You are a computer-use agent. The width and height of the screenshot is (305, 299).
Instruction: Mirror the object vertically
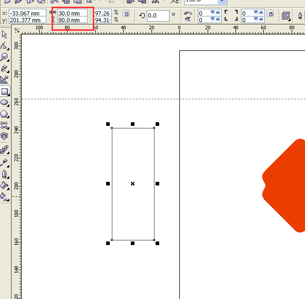(x=188, y=19)
